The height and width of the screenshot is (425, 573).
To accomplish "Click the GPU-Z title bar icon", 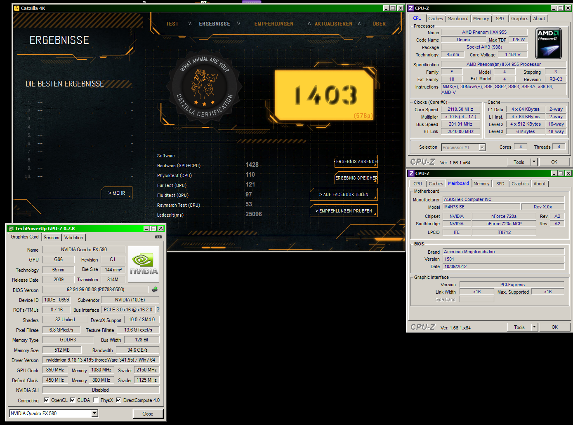I will click(x=11, y=229).
